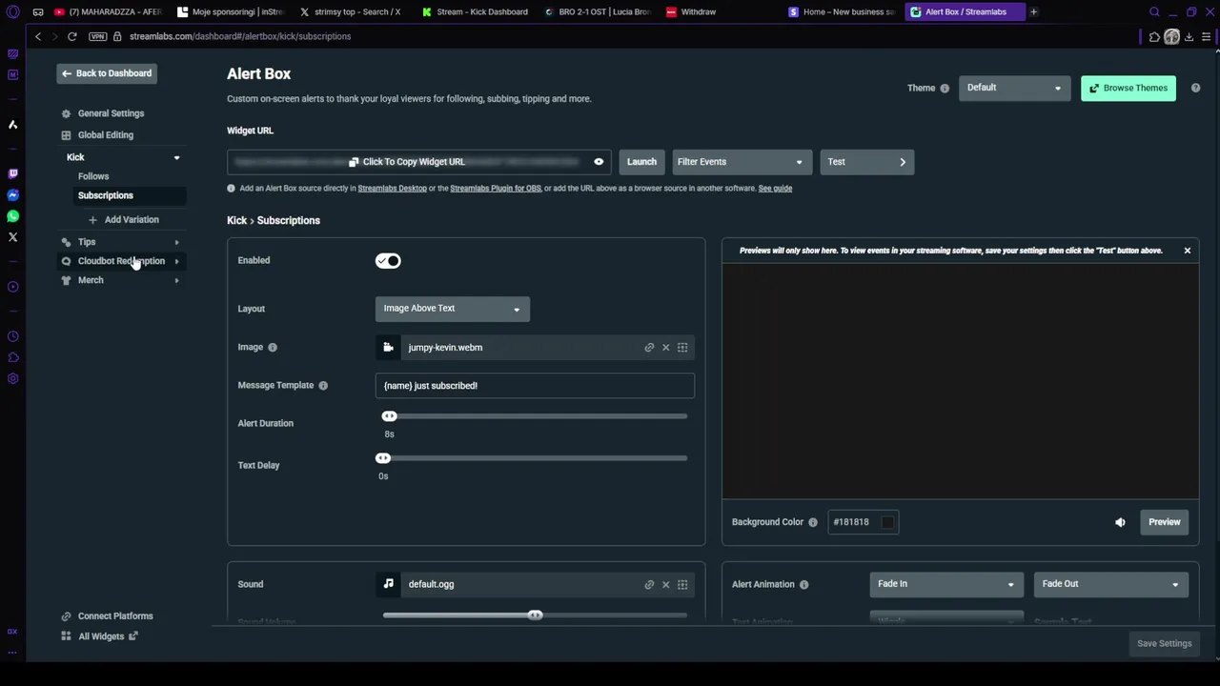Open sidebar Settings gear in Opera

[x=12, y=378]
